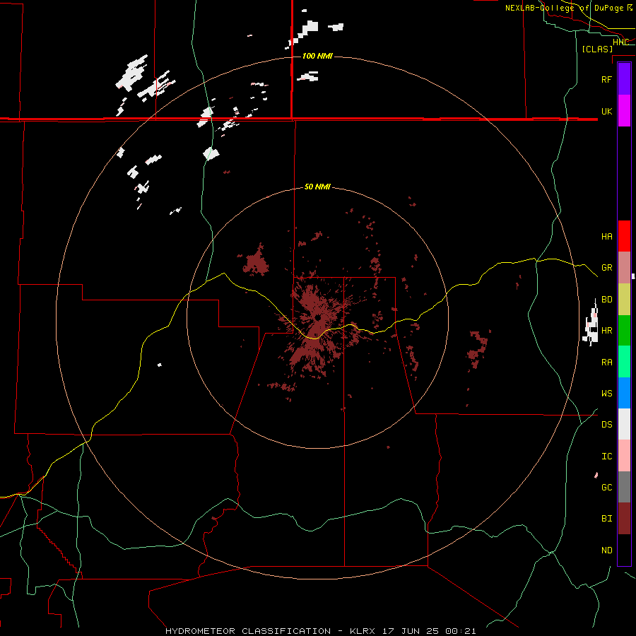Pick the HR green legend swatch
Image resolution: width=636 pixels, height=636 pixels.
tap(624, 331)
